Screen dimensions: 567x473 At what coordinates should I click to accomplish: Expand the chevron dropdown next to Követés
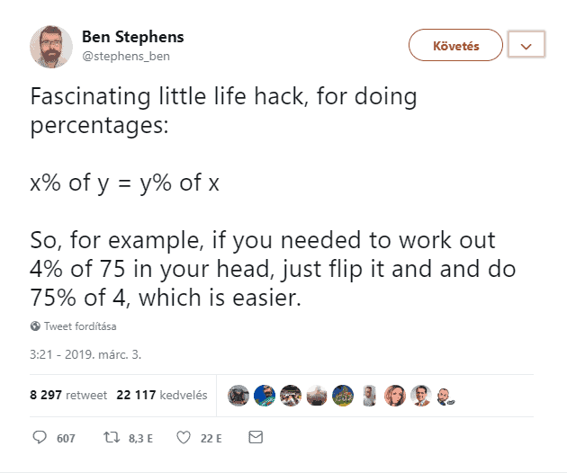(526, 46)
